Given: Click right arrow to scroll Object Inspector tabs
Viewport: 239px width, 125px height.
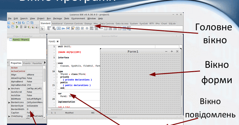Looking at the screenshot, I should pyautogui.click(x=45, y=62).
